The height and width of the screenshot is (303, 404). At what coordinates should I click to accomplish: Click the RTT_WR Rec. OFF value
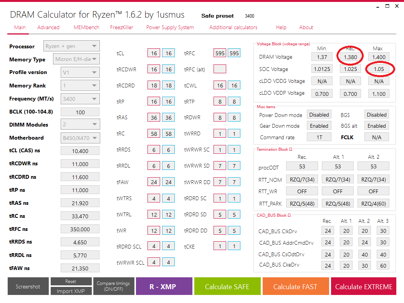click(x=302, y=191)
